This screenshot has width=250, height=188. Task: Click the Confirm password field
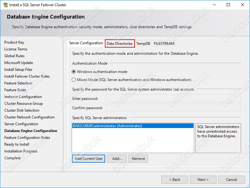[173, 108]
